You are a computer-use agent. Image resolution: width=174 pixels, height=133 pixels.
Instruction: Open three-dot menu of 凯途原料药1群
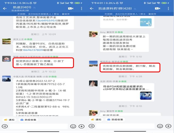tap(168, 9)
